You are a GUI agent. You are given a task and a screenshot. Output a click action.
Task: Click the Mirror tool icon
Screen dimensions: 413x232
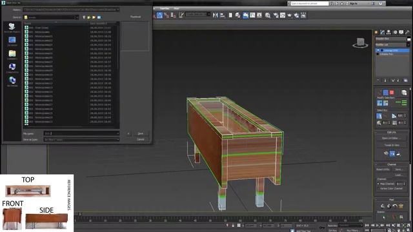215,15
